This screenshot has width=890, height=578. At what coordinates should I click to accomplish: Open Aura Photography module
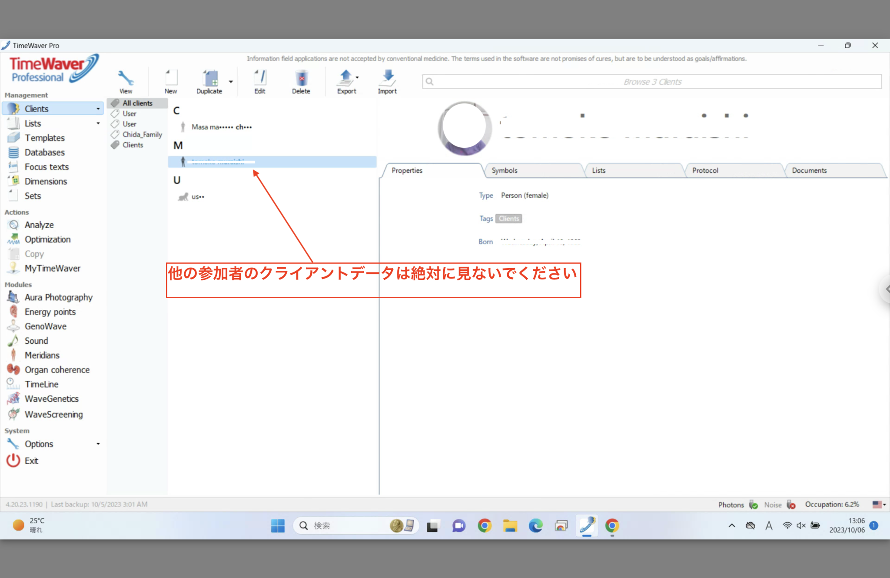click(x=58, y=297)
